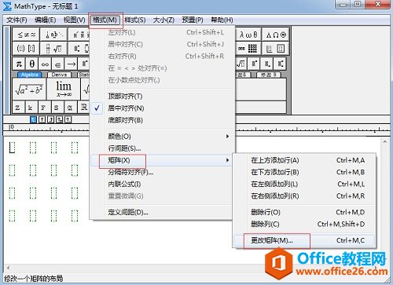This screenshot has height=285, width=393.
Task: Open the fence templates palette (parentheses, brackets)
Action: [26, 48]
